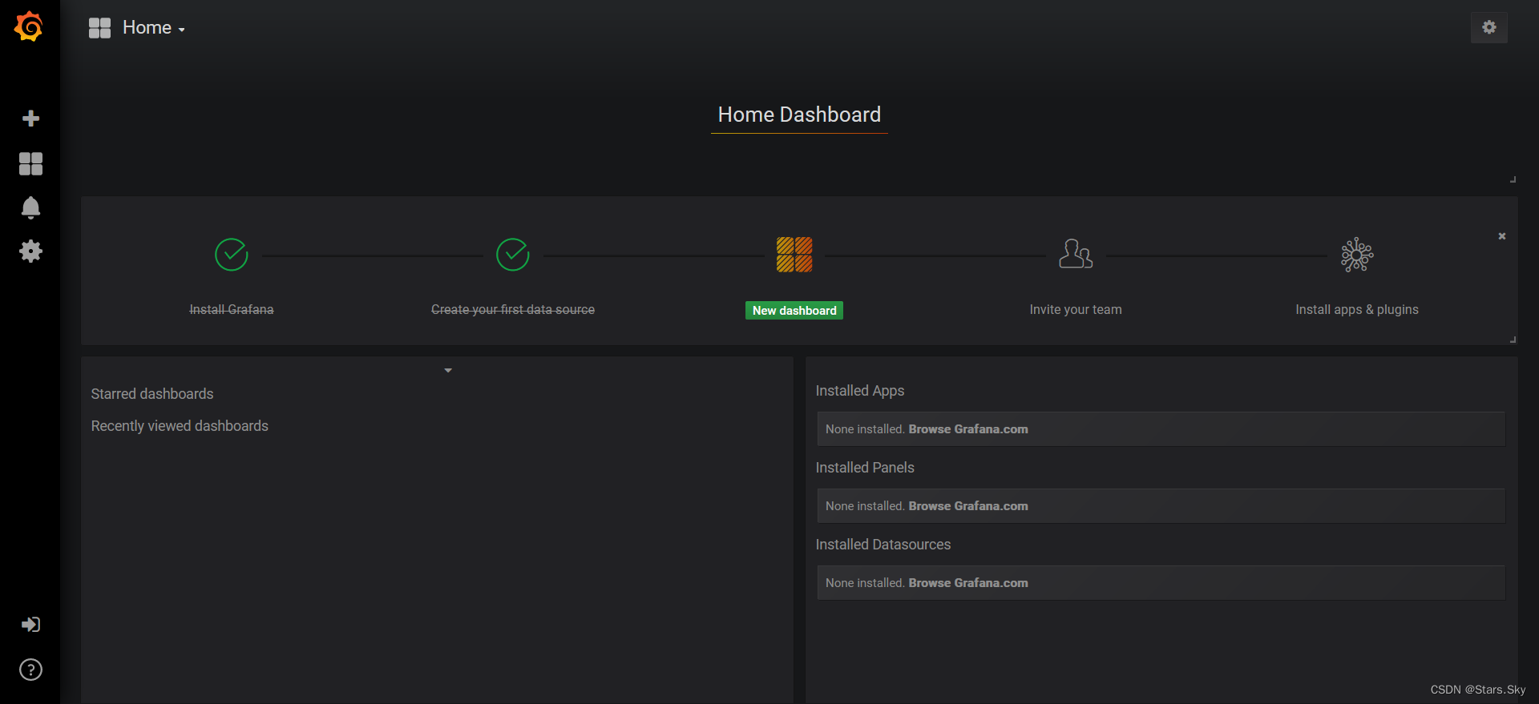Click the Install apps & plugins icon

pos(1357,255)
